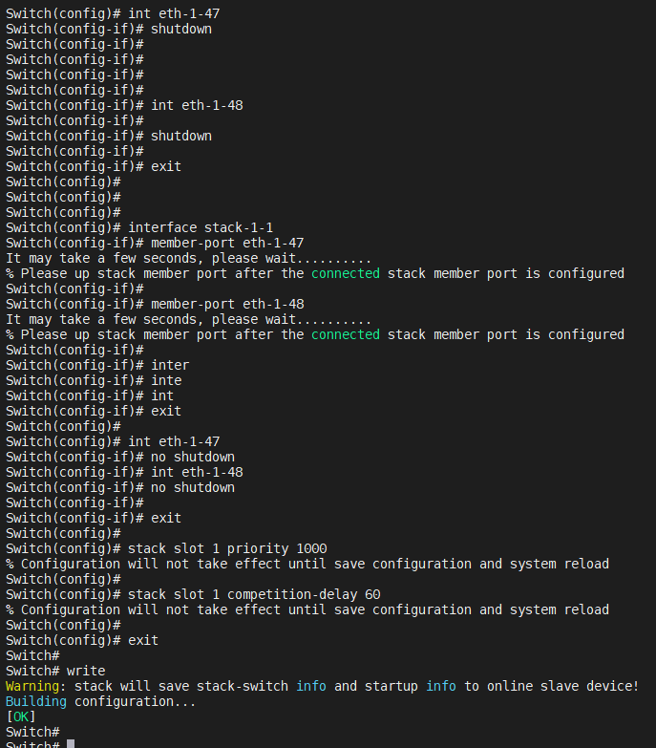Image resolution: width=656 pixels, height=748 pixels.
Task: Click the stack slot 1 priority command
Action: click(227, 548)
